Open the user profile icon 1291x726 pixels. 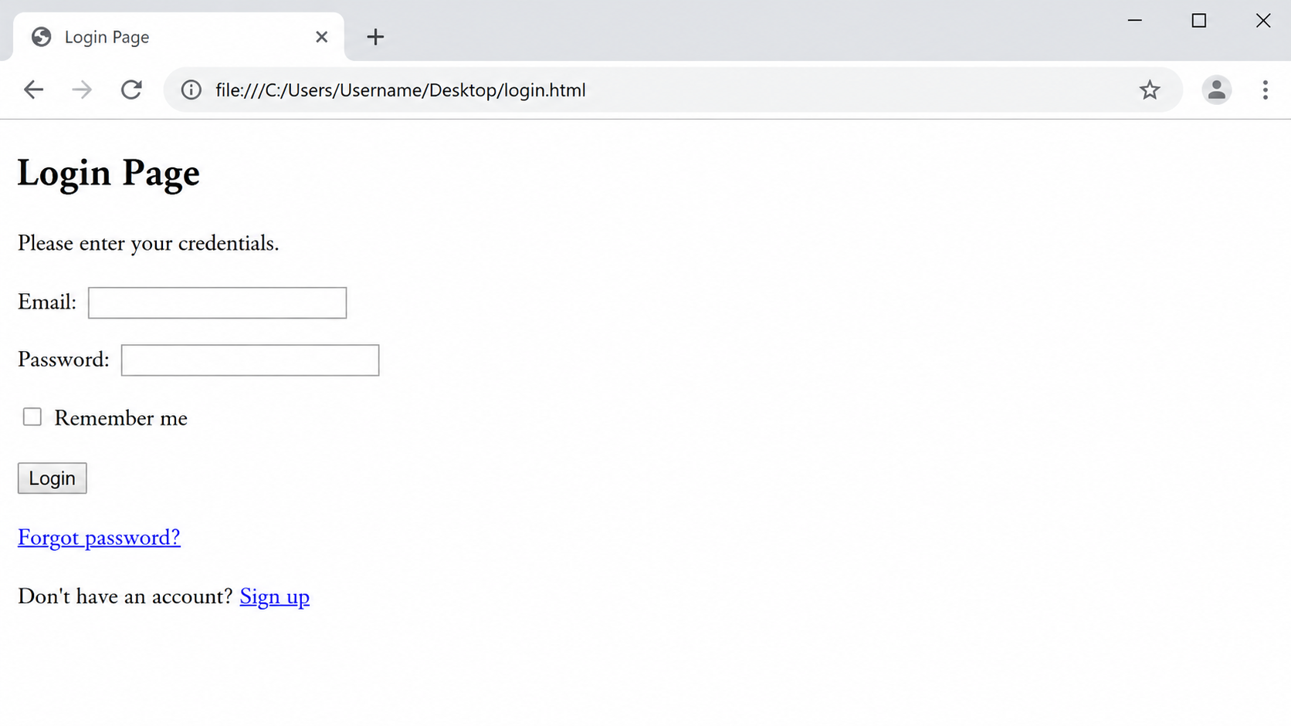pos(1216,89)
